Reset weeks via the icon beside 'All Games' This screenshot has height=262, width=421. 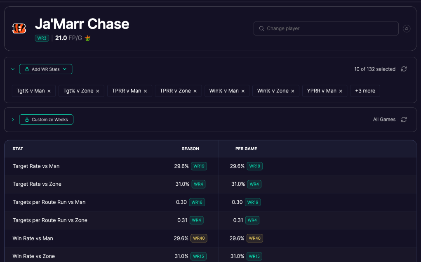point(404,120)
